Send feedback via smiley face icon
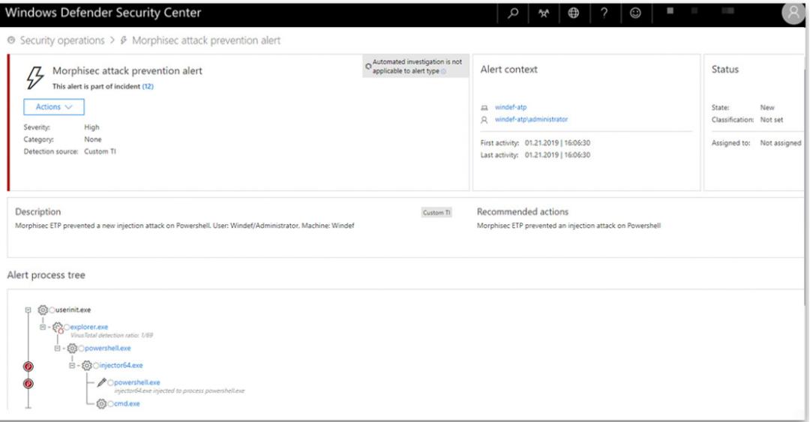The image size is (810, 422). tap(635, 13)
